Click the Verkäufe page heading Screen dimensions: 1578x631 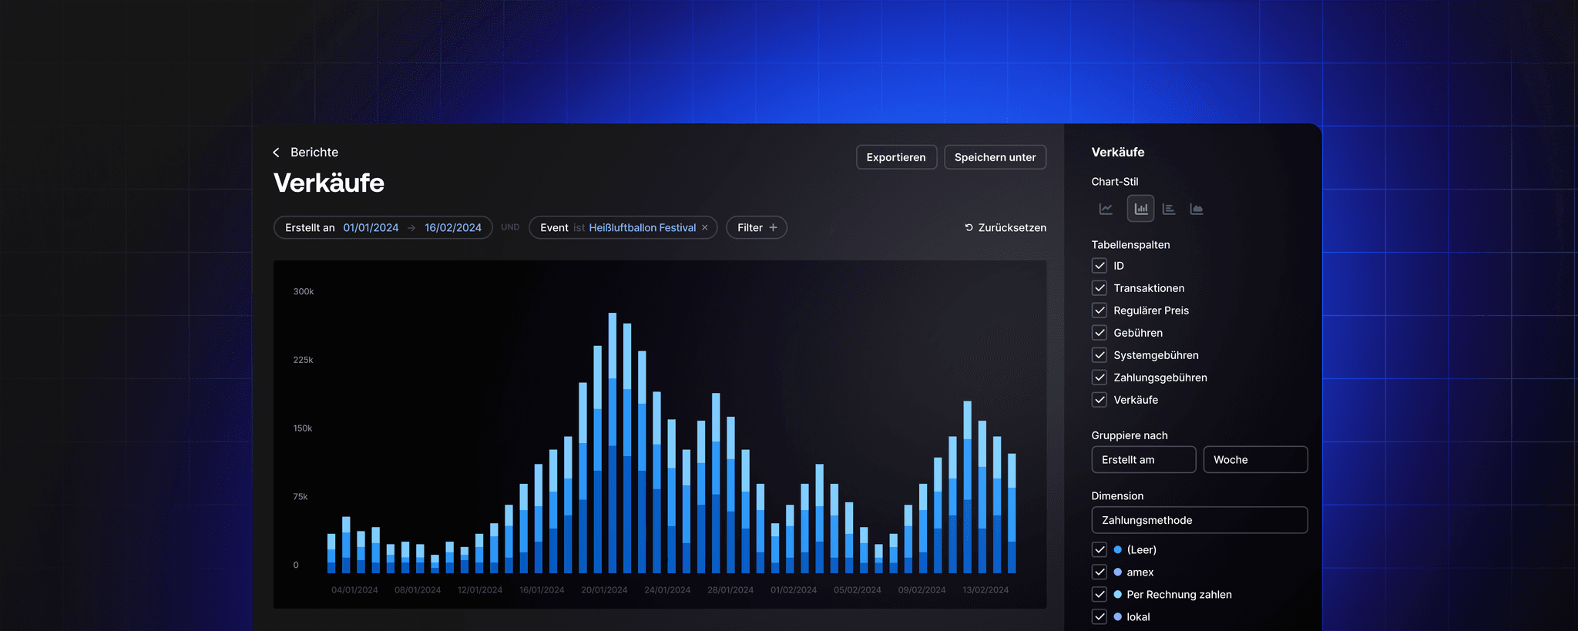[x=329, y=183]
